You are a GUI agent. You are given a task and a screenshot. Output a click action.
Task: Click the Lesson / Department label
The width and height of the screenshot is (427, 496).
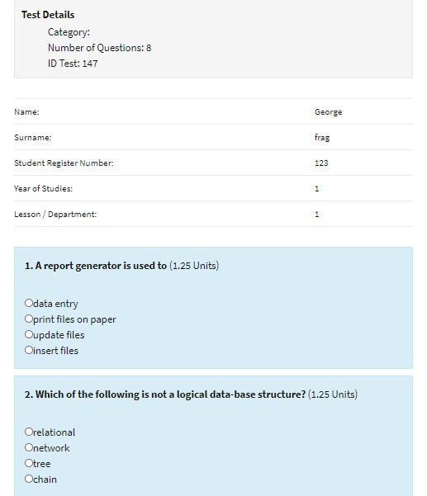55,214
